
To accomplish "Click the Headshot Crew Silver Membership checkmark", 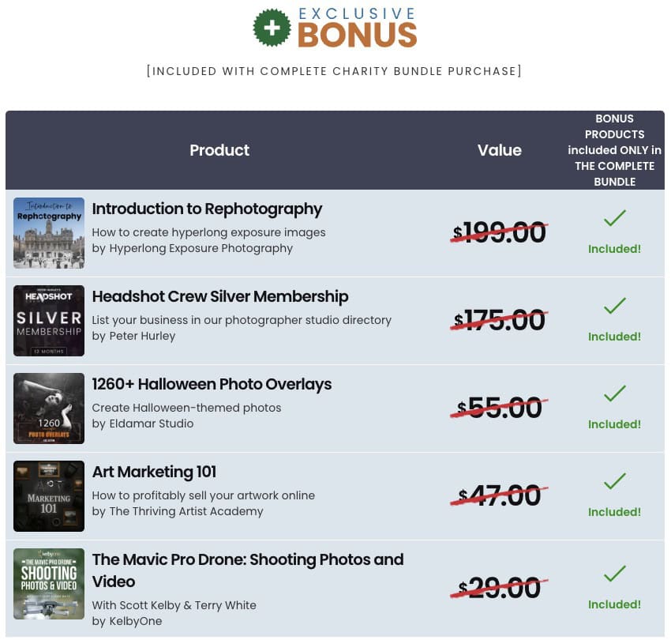I will click(x=614, y=306).
